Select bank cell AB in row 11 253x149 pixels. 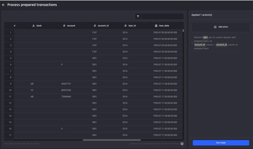32,97
